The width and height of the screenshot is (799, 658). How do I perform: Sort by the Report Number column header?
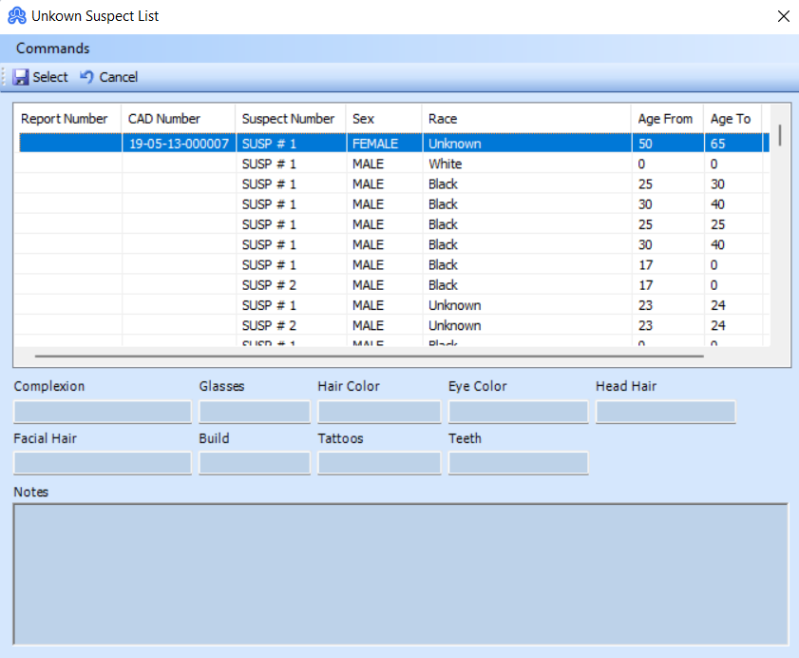pos(64,118)
